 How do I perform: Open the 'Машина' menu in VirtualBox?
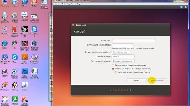(x=57, y=4)
